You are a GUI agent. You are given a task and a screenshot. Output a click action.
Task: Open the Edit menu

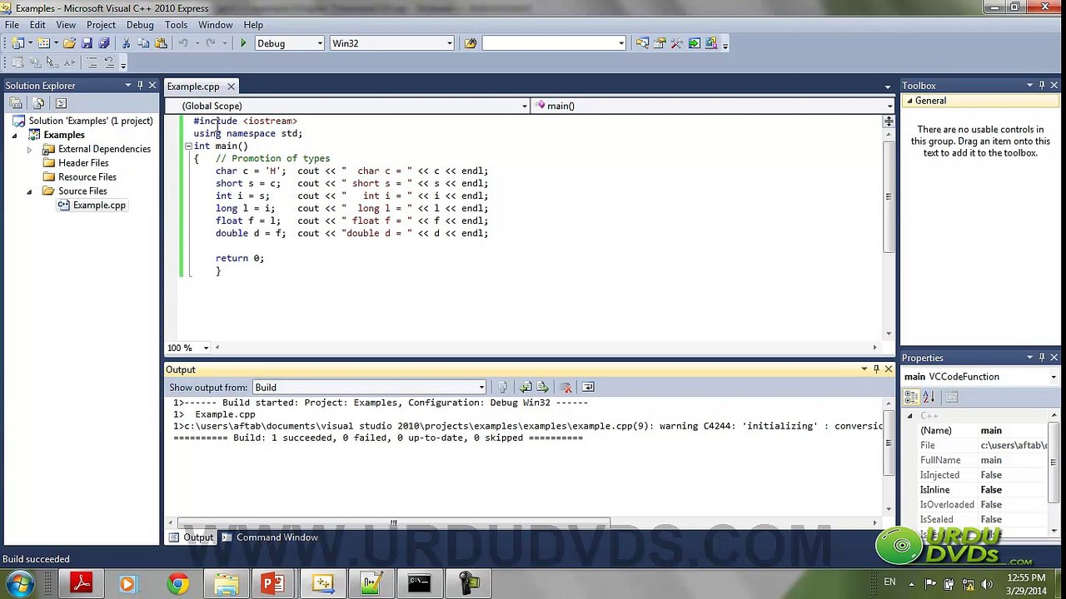click(37, 25)
